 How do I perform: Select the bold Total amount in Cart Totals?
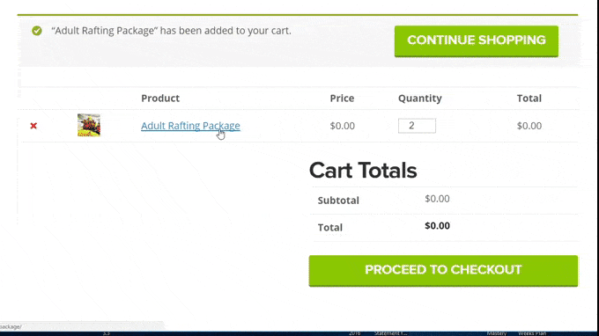point(437,226)
